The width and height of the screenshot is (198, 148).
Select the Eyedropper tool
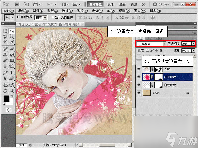pyautogui.click(x=12, y=42)
